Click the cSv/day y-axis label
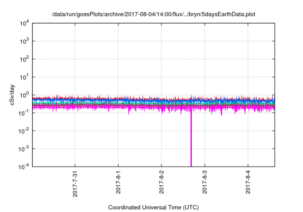 (x=12, y=95)
